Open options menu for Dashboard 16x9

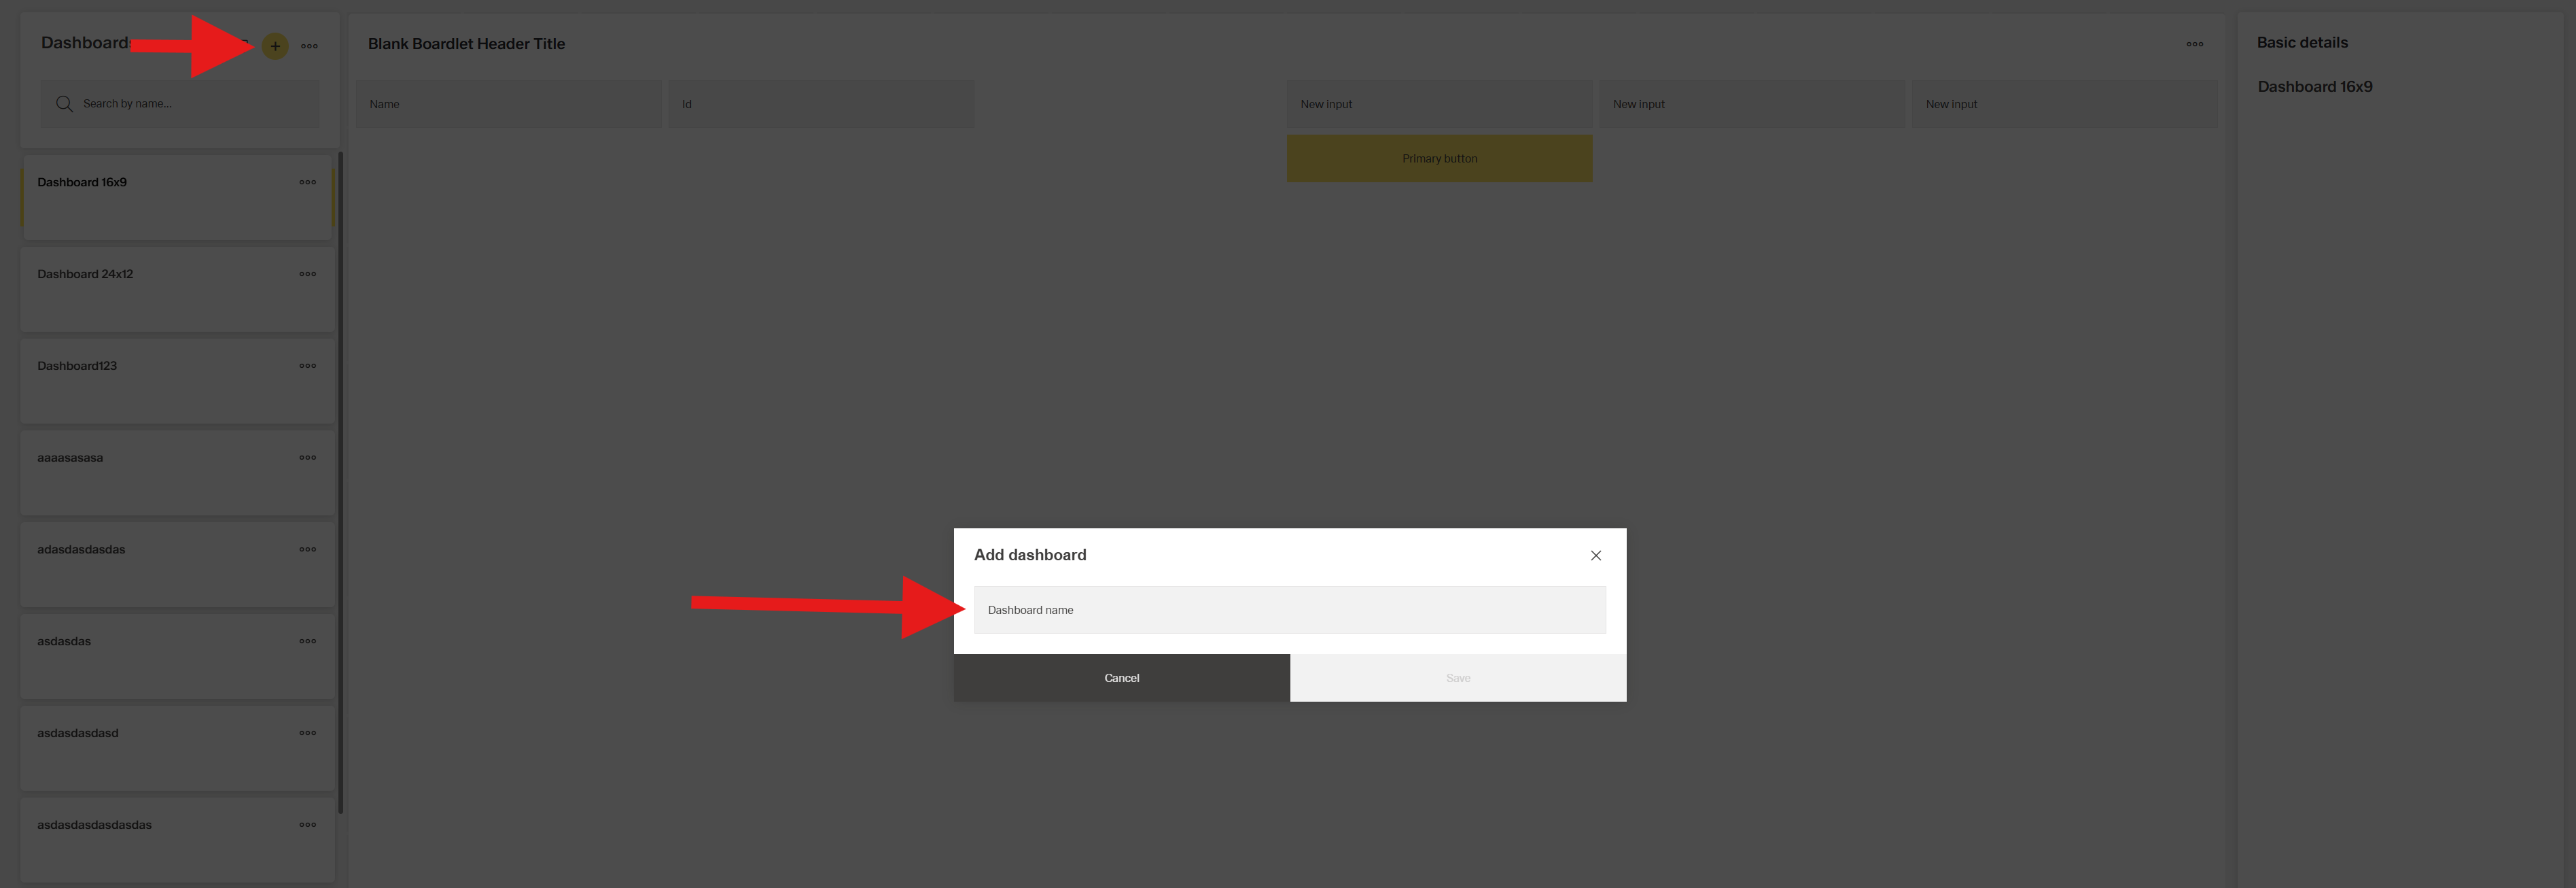[307, 182]
